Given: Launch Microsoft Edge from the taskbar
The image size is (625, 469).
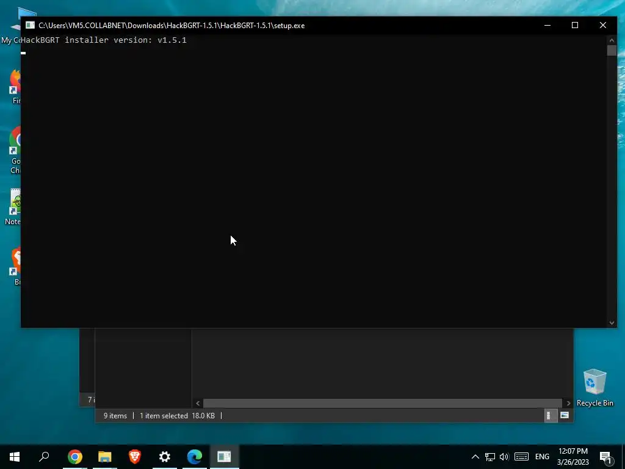Looking at the screenshot, I should tap(195, 457).
